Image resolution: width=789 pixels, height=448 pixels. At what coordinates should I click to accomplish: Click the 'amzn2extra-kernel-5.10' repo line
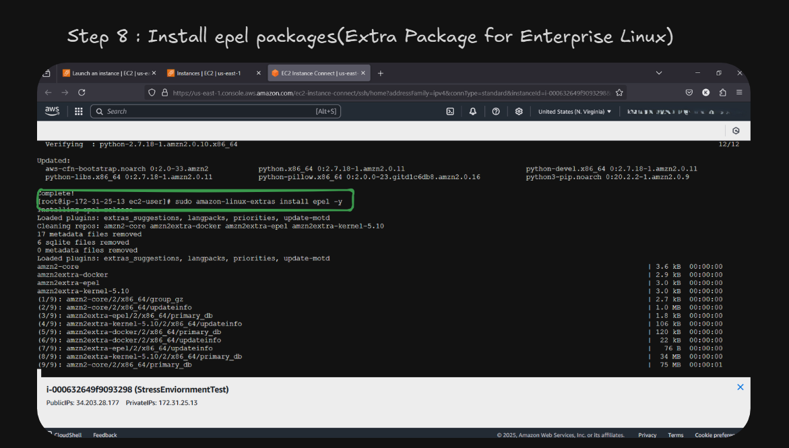83,291
